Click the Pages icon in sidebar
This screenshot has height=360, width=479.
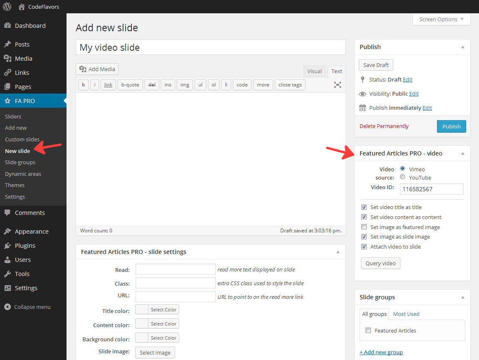pos(7,87)
